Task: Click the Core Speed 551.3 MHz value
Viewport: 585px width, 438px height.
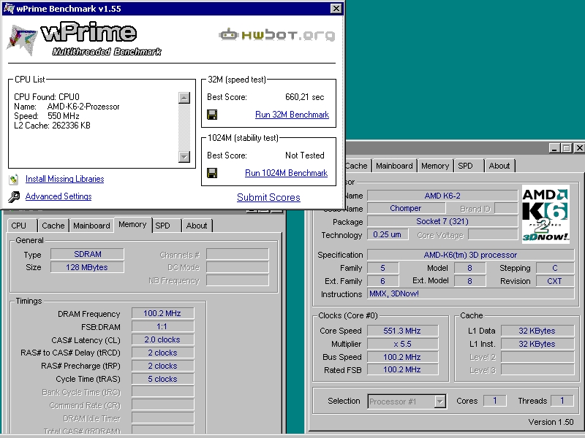Action: [x=402, y=331]
